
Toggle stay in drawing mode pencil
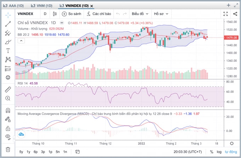(8, 119)
